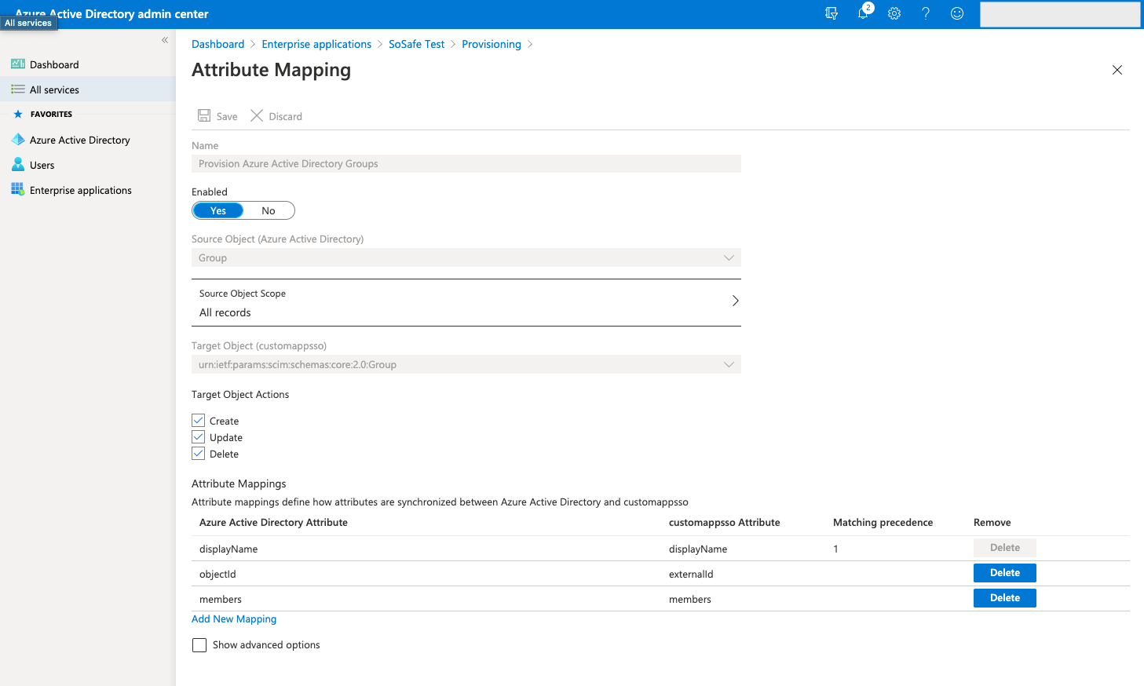Uncheck the Update target action checkbox
Viewport: 1144px width, 686px height.
199,437
